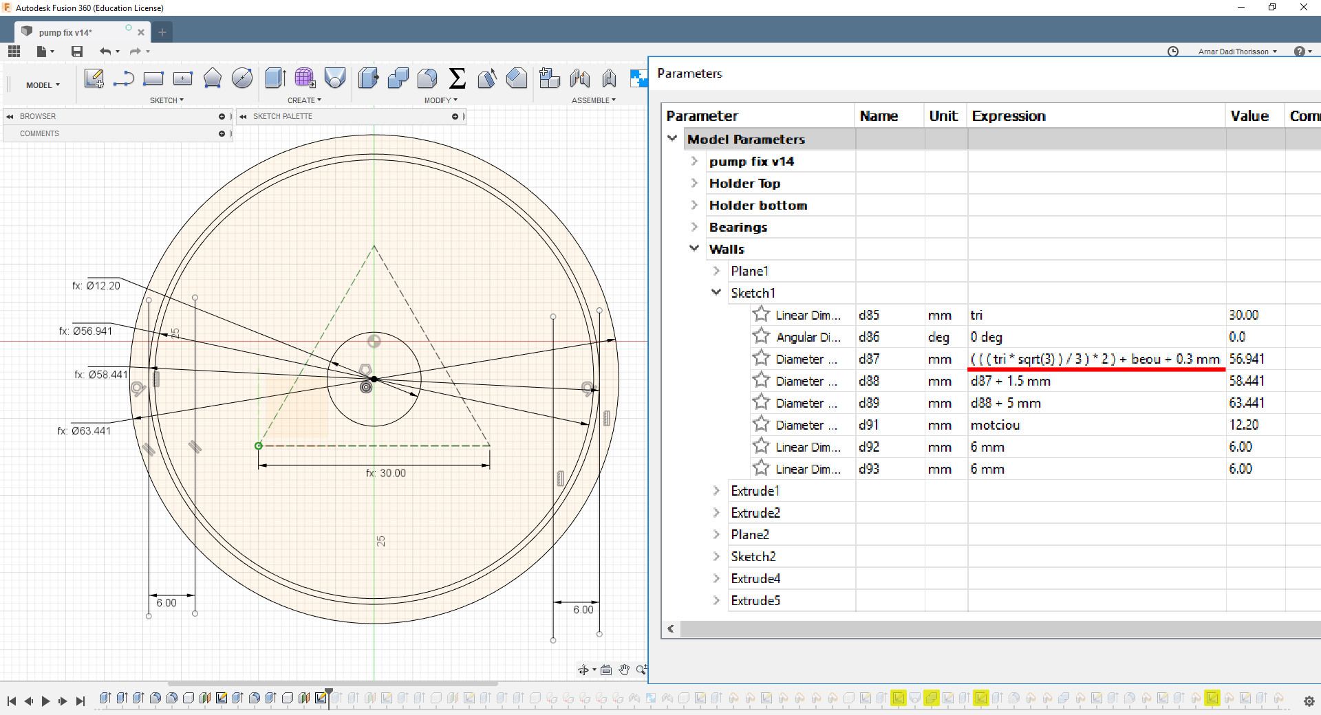1321x715 pixels.
Task: Play the timeline animation
Action: pos(45,701)
